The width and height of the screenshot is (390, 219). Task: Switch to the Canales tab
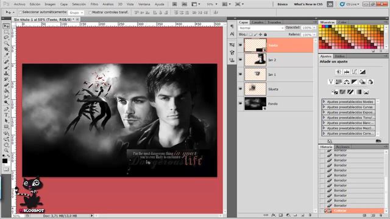pos(257,23)
